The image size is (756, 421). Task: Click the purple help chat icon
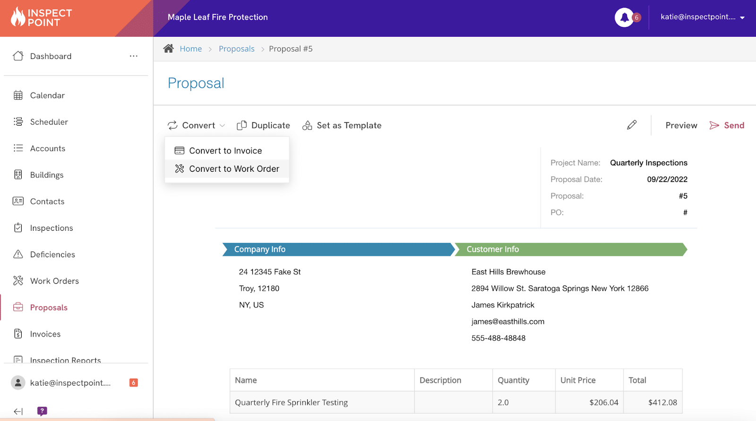pyautogui.click(x=42, y=411)
